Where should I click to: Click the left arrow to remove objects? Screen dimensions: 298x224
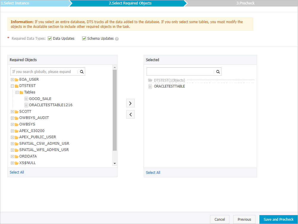(130, 114)
